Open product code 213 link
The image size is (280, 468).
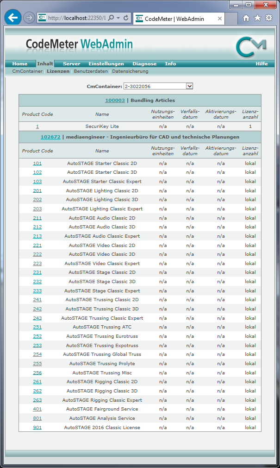point(37,236)
